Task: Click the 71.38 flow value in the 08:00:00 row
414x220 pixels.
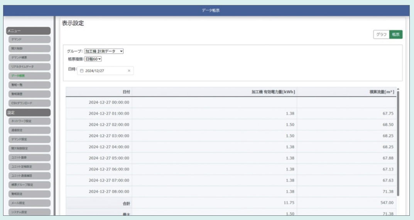Action: tap(388, 191)
